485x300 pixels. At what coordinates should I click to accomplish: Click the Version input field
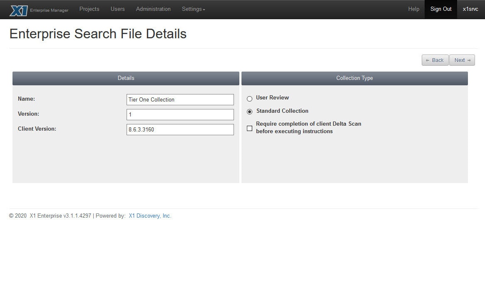180,114
